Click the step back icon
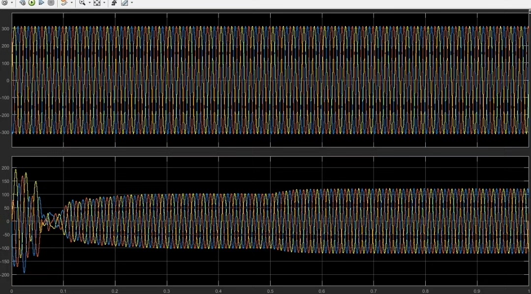 22,3
